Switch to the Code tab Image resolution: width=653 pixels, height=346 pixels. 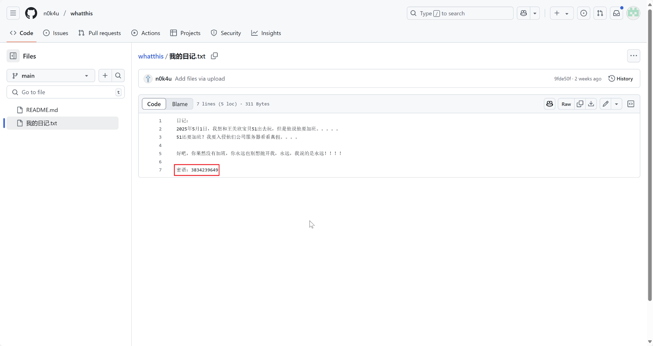click(21, 33)
